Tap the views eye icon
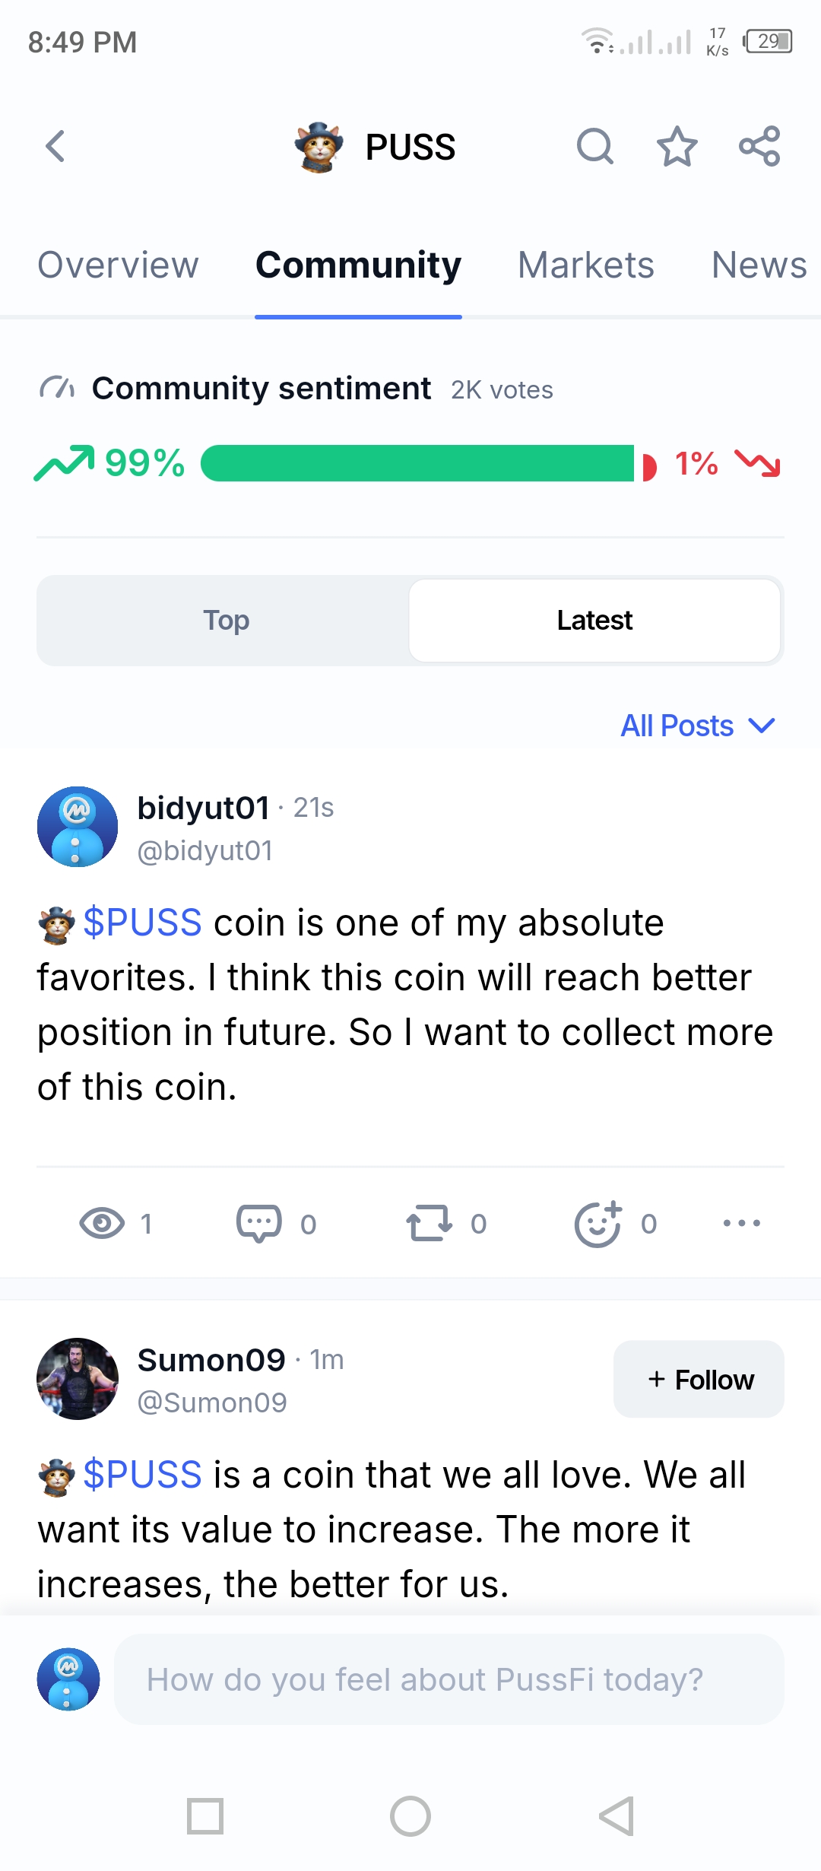 click(102, 1223)
